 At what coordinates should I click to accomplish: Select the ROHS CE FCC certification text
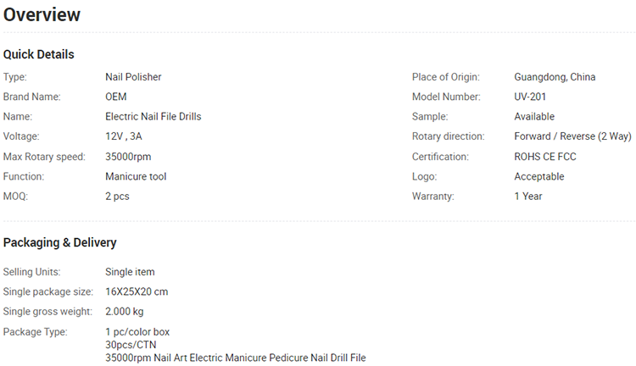[545, 157]
